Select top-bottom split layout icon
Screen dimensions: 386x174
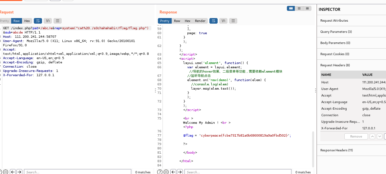pyautogui.click(x=299, y=8)
